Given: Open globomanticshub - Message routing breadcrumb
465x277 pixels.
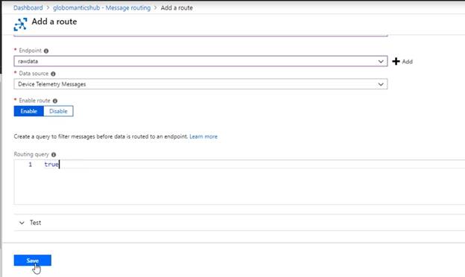Looking at the screenshot, I should [101, 7].
